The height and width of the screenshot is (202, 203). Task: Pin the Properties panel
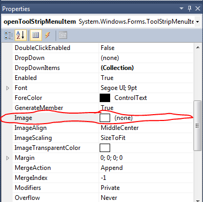tap(190, 8)
